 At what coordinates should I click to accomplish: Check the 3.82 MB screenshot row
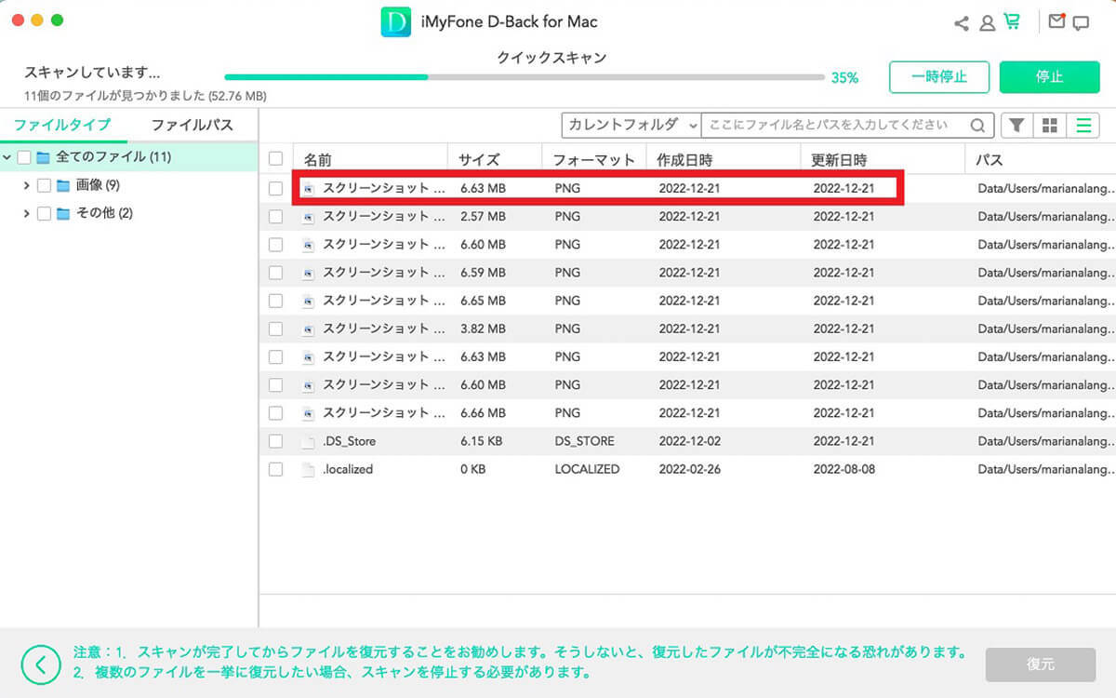275,329
